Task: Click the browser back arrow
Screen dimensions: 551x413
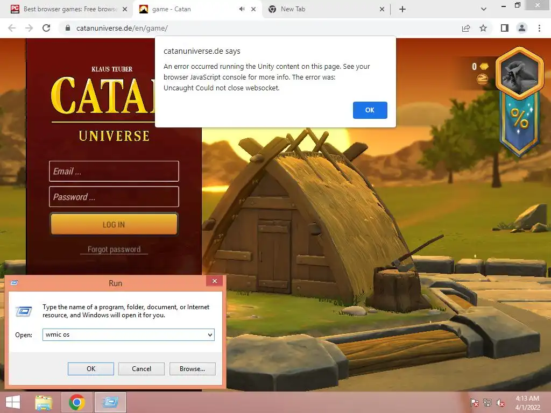Action: 12,28
